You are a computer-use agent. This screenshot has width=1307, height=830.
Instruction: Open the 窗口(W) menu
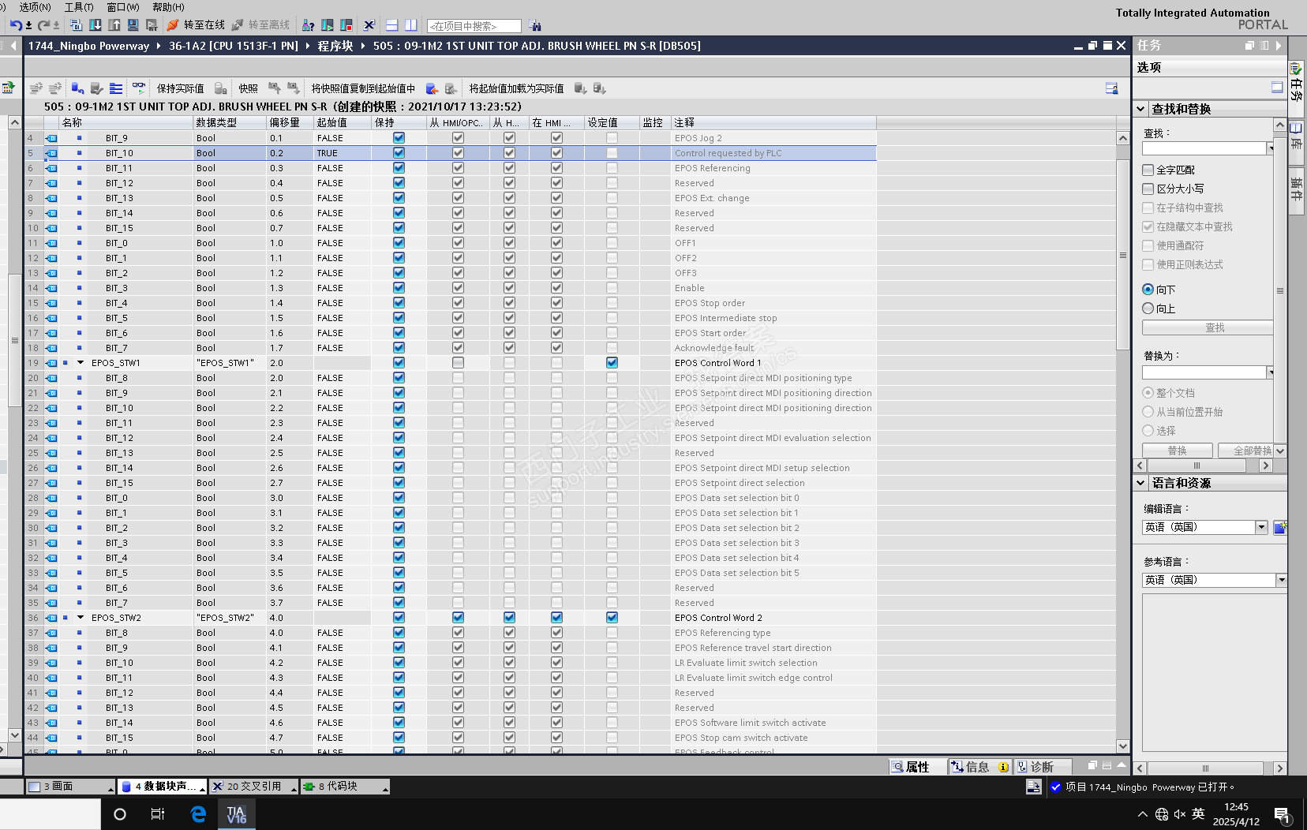[123, 7]
